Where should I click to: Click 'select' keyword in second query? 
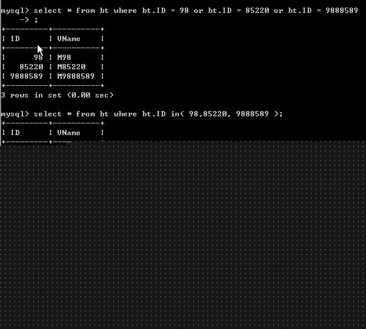point(48,114)
